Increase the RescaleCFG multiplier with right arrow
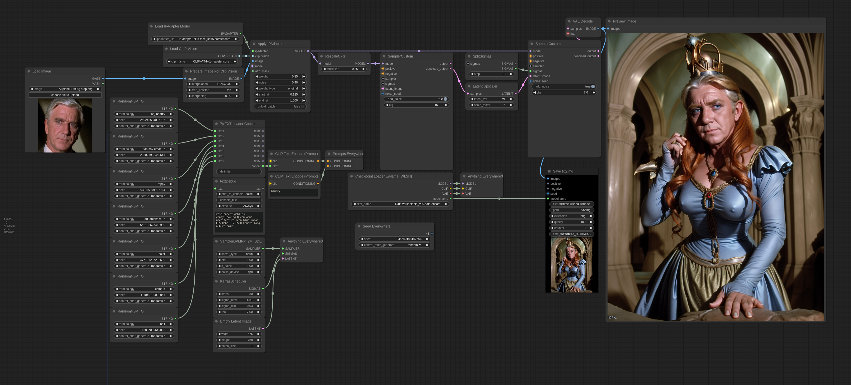The height and width of the screenshot is (385, 851). pos(363,69)
